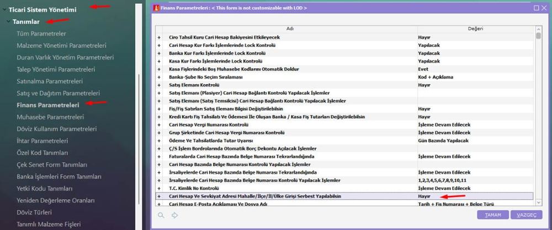Image resolution: width=552 pixels, height=230 pixels.
Task: Confirm with the TAMAM button
Action: click(x=493, y=215)
